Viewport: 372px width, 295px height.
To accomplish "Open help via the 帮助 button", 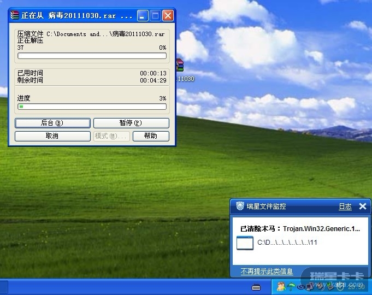I will tap(151, 136).
